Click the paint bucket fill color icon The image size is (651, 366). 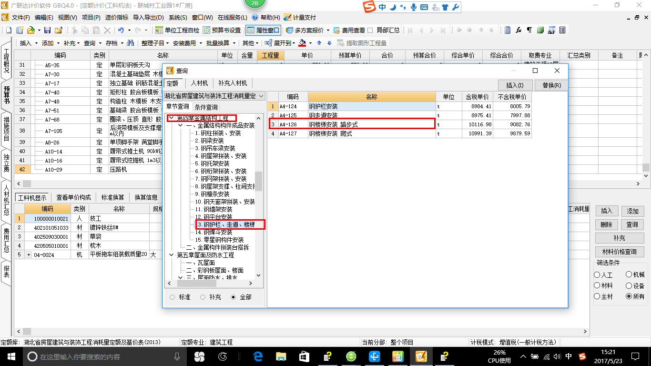pyautogui.click(x=302, y=43)
